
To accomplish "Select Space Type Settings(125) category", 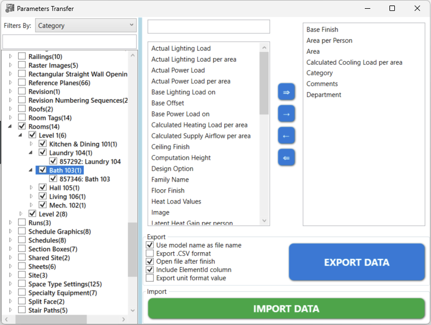I will [x=65, y=284].
